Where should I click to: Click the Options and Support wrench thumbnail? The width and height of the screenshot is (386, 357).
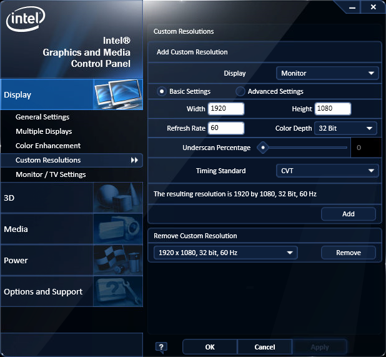[x=118, y=291]
